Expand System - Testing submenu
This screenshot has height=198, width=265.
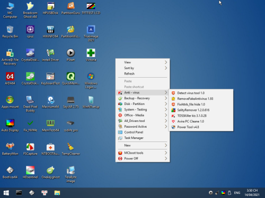coord(143,109)
